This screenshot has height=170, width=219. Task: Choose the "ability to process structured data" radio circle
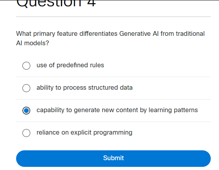[26, 88]
